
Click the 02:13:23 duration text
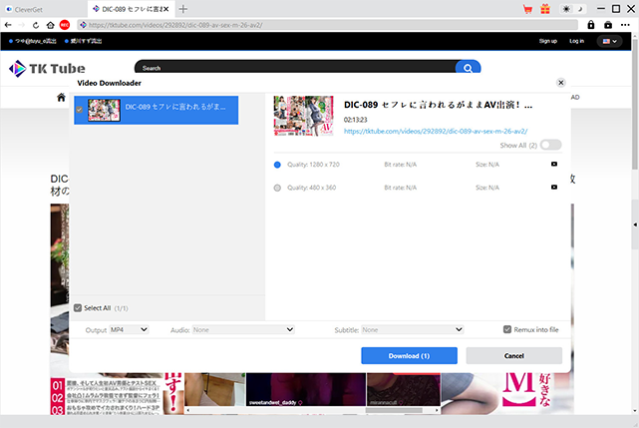coord(355,120)
